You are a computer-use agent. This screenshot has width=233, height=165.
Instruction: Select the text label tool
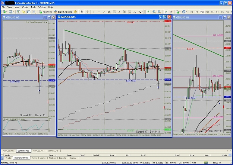coord(125,12)
